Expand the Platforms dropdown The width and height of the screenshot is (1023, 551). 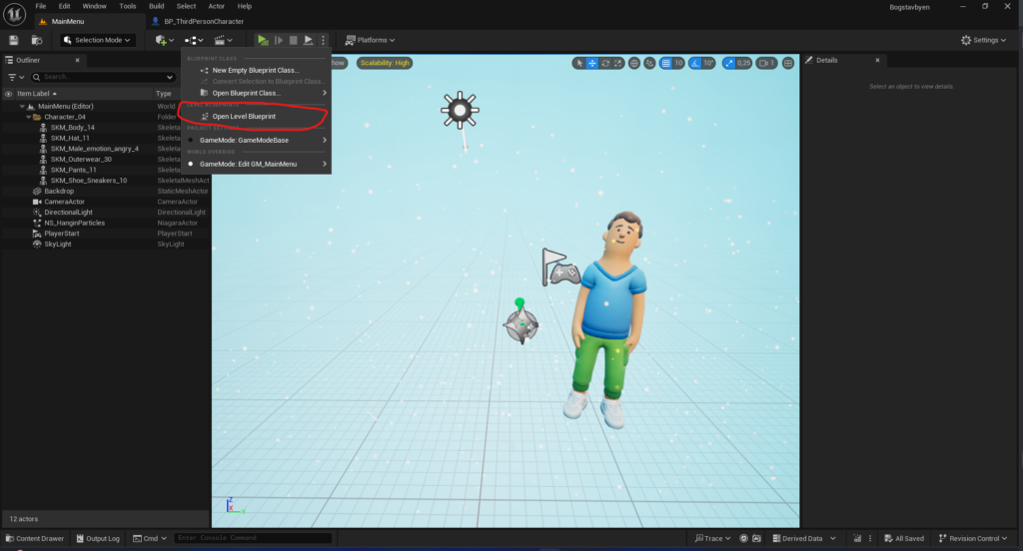(370, 40)
